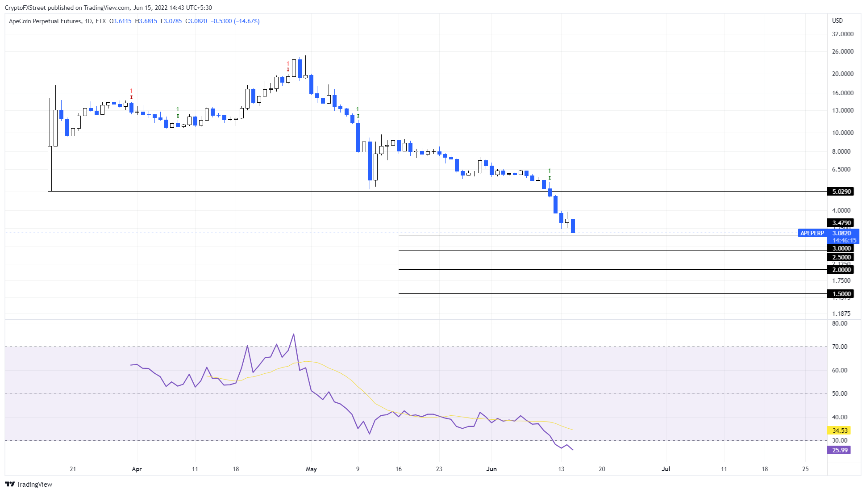Click the 20.0000 price axis label
Image resolution: width=866 pixels, height=493 pixels.
click(843, 74)
